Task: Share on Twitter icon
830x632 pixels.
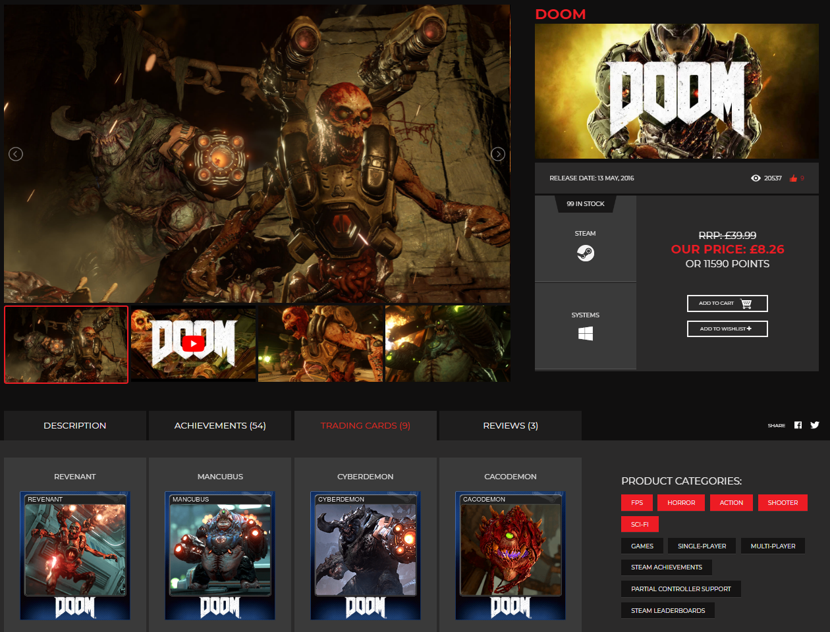Action: pos(815,425)
